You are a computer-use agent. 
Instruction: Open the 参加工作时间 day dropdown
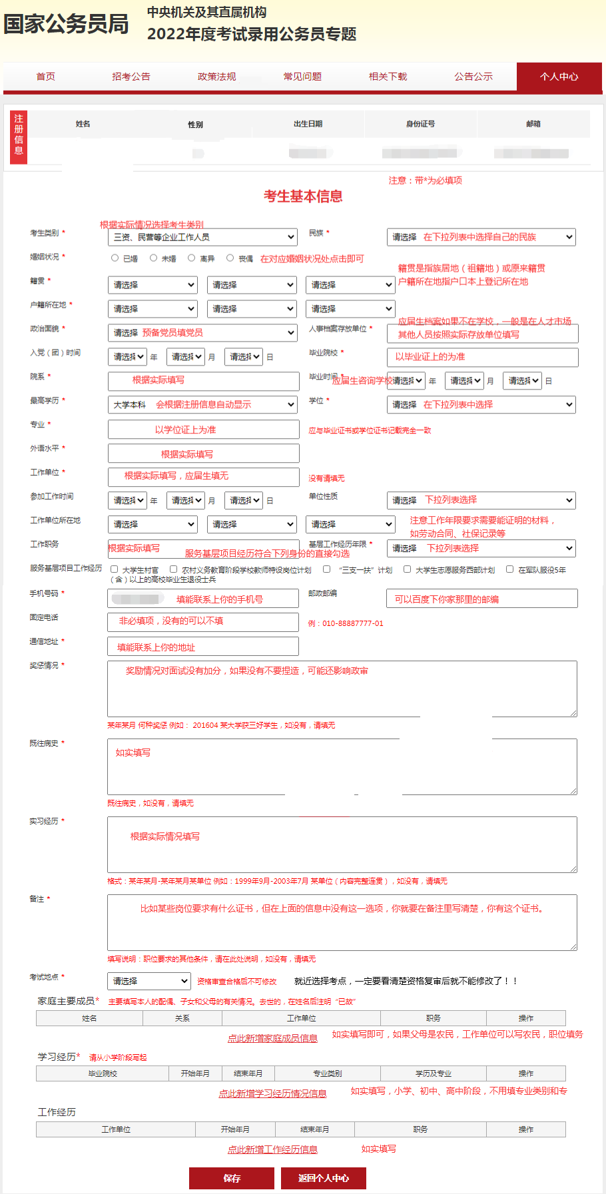point(244,501)
